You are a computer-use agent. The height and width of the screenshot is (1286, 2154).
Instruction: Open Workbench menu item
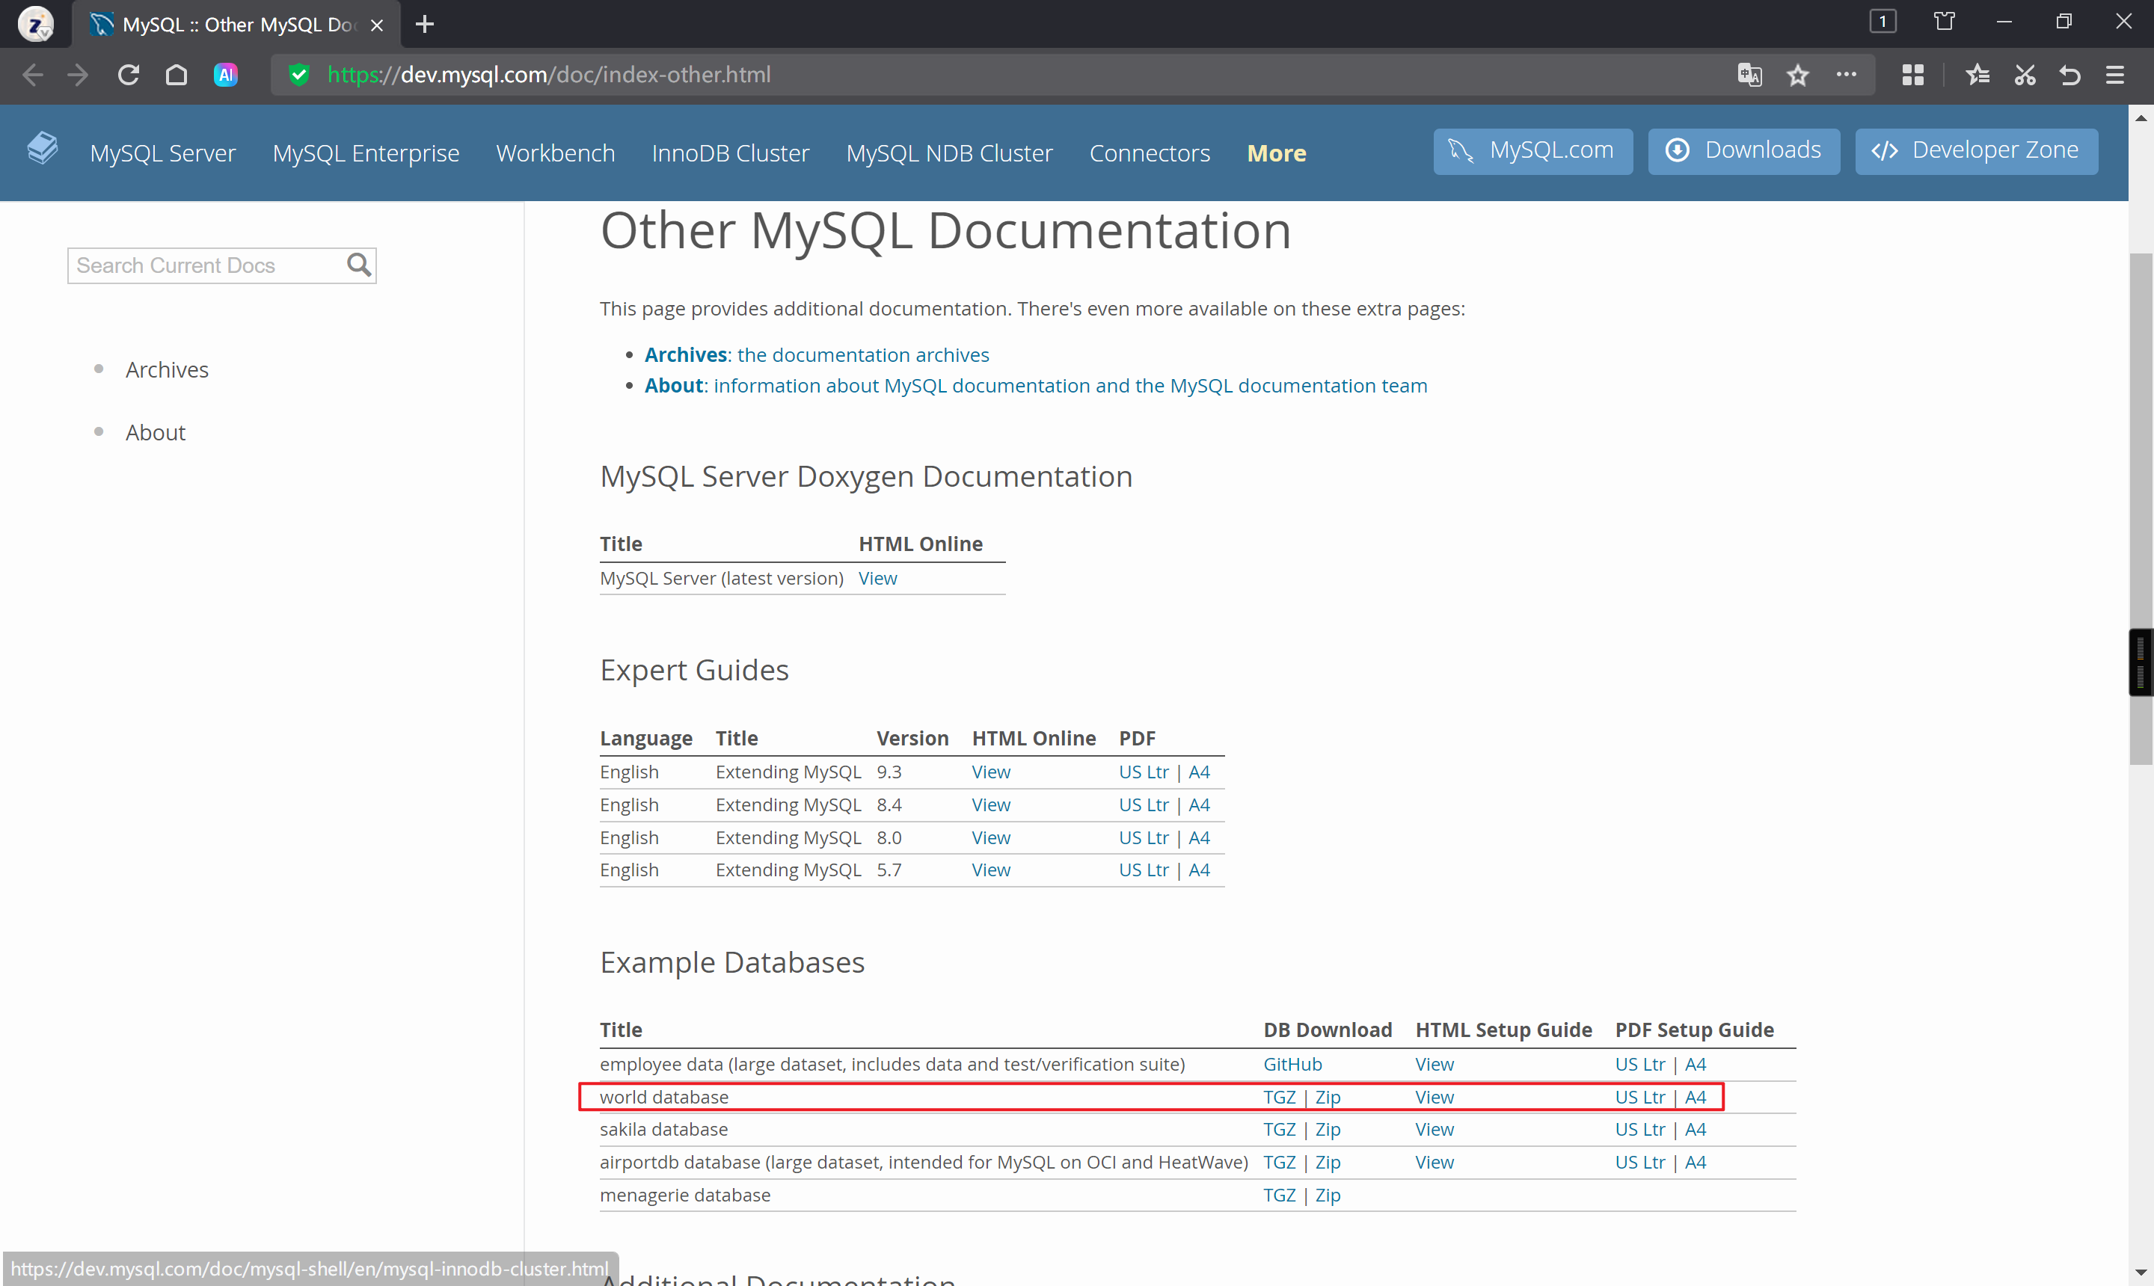555,153
